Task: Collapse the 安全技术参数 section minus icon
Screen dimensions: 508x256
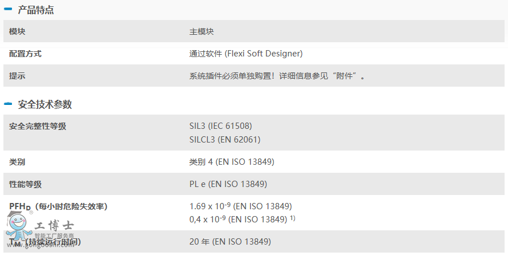Action: pyautogui.click(x=8, y=104)
